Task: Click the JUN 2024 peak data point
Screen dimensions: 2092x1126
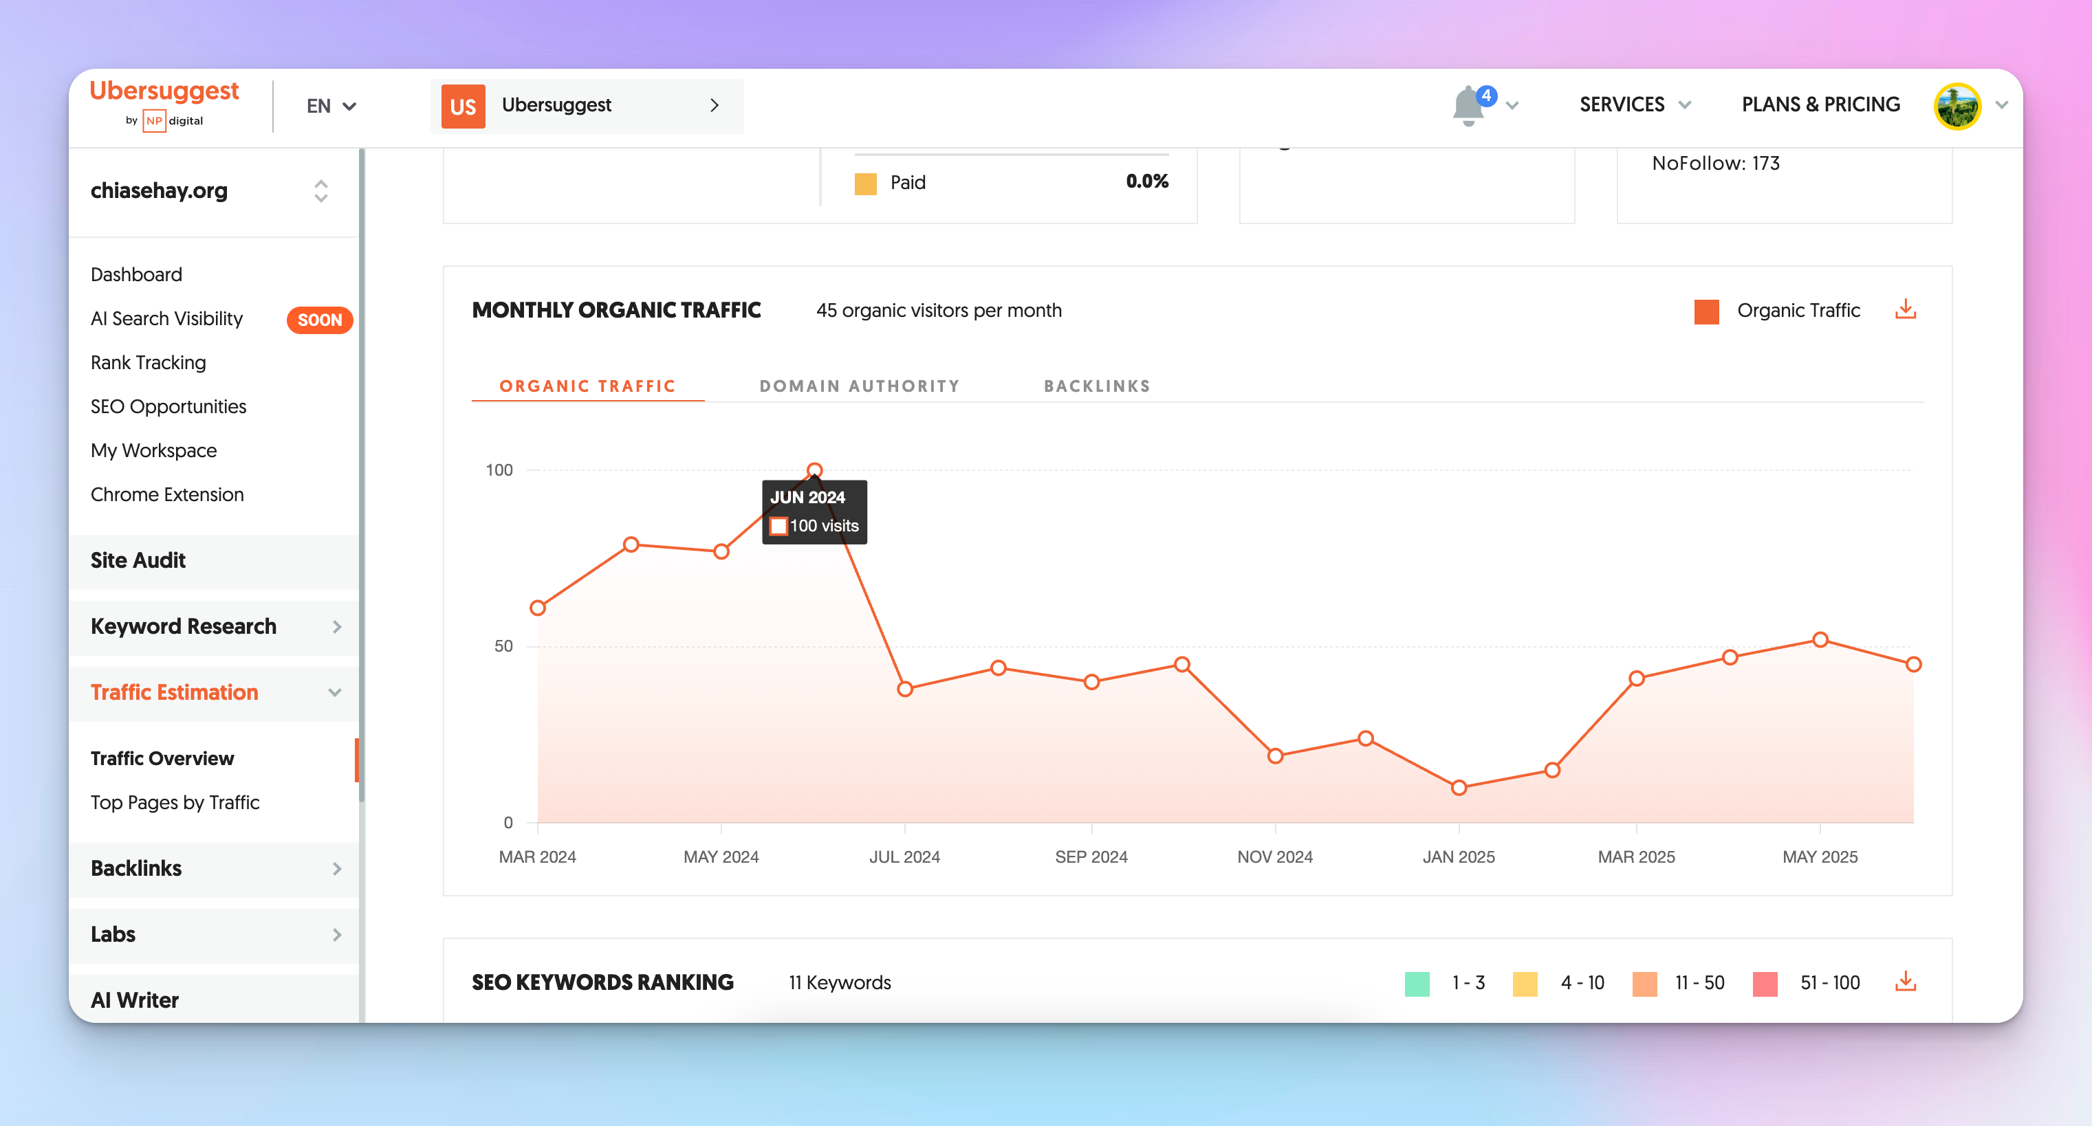Action: pyautogui.click(x=814, y=470)
